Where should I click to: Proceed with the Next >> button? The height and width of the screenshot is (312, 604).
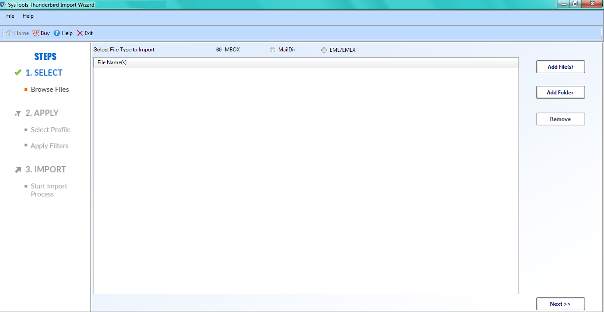(x=560, y=304)
